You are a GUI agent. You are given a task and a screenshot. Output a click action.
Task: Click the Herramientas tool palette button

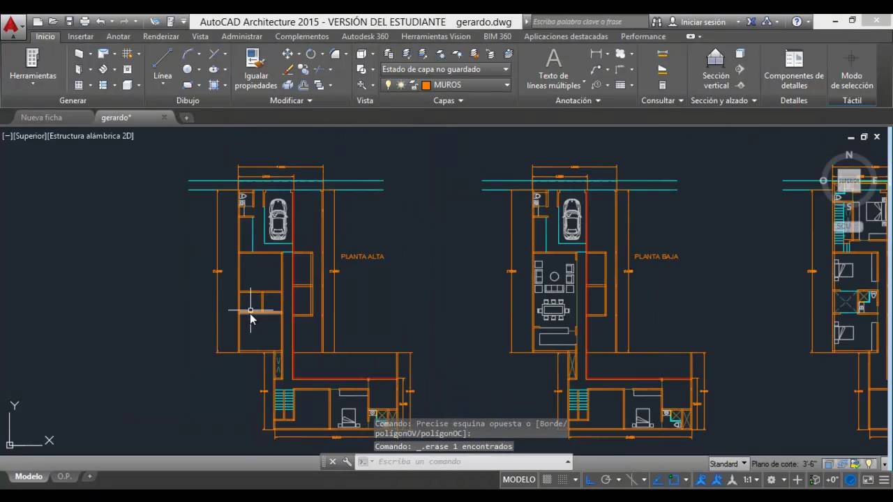(33, 67)
